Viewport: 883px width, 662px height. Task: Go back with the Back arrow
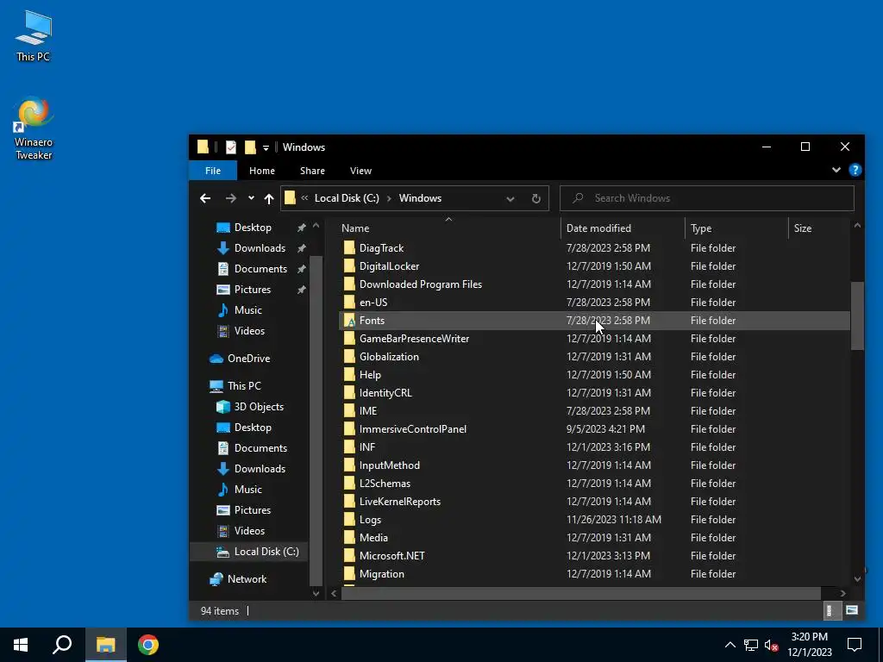[205, 198]
